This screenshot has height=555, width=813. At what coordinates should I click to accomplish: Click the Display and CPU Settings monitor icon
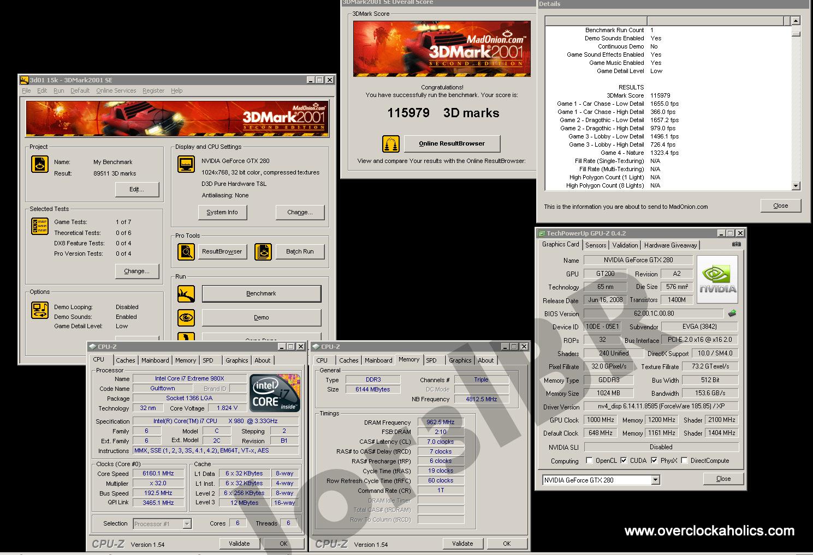tap(186, 164)
